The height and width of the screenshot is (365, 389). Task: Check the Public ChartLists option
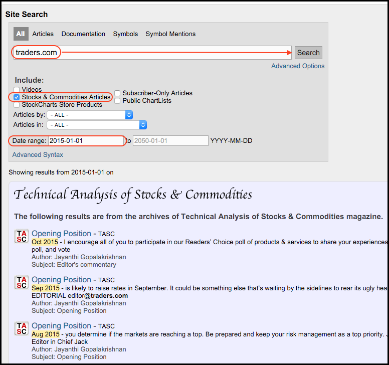point(117,101)
